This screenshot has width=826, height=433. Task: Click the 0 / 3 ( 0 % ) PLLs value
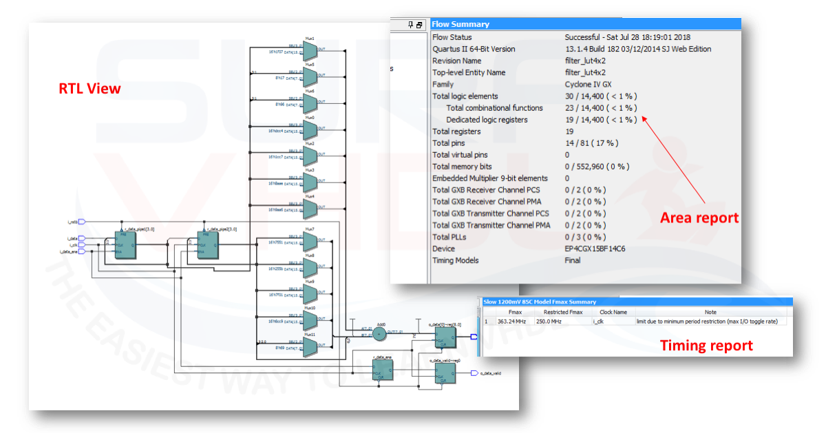click(x=586, y=237)
